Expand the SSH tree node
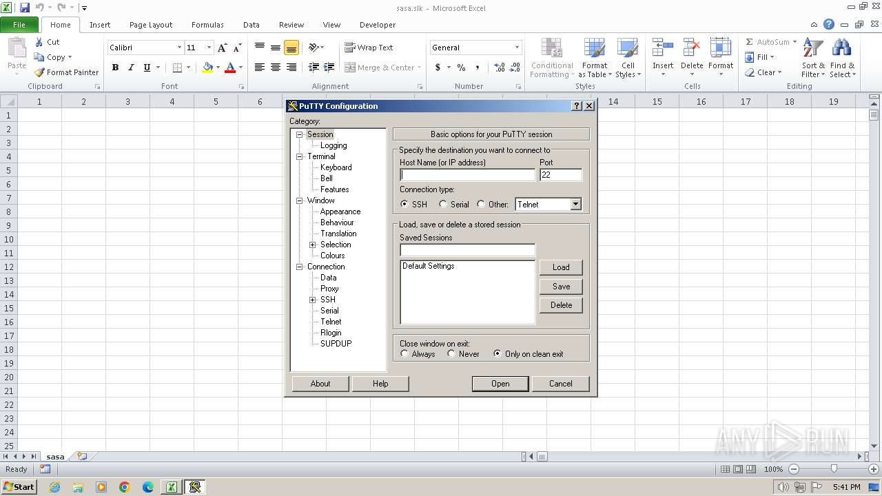882x496 pixels. click(x=313, y=300)
